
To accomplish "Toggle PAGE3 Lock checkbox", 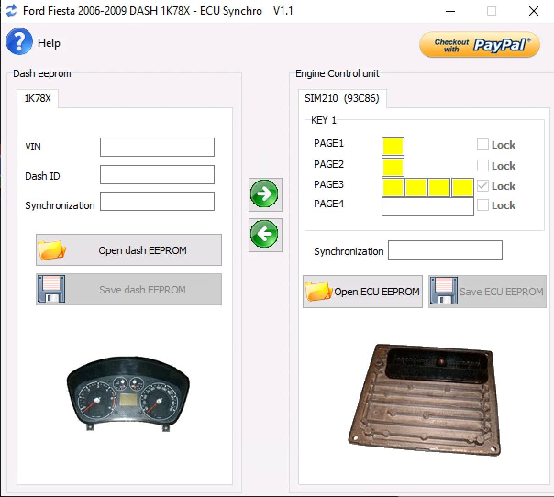I will tap(482, 186).
